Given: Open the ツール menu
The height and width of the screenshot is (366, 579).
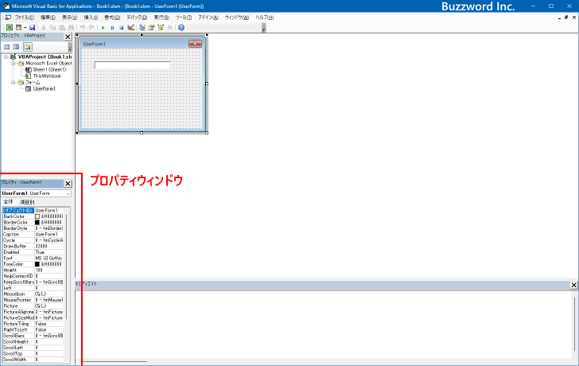Looking at the screenshot, I should click(183, 18).
